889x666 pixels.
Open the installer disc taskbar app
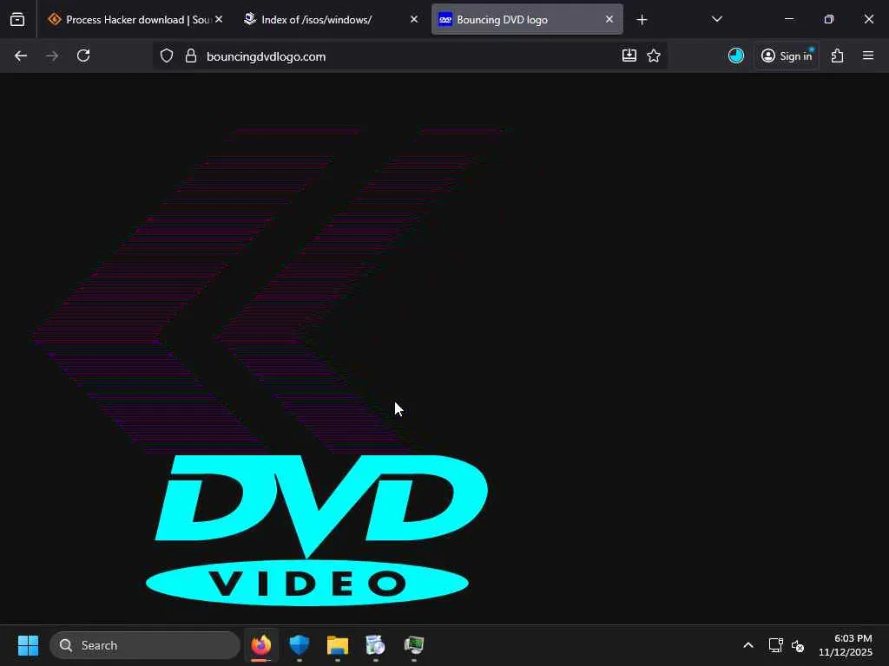375,645
